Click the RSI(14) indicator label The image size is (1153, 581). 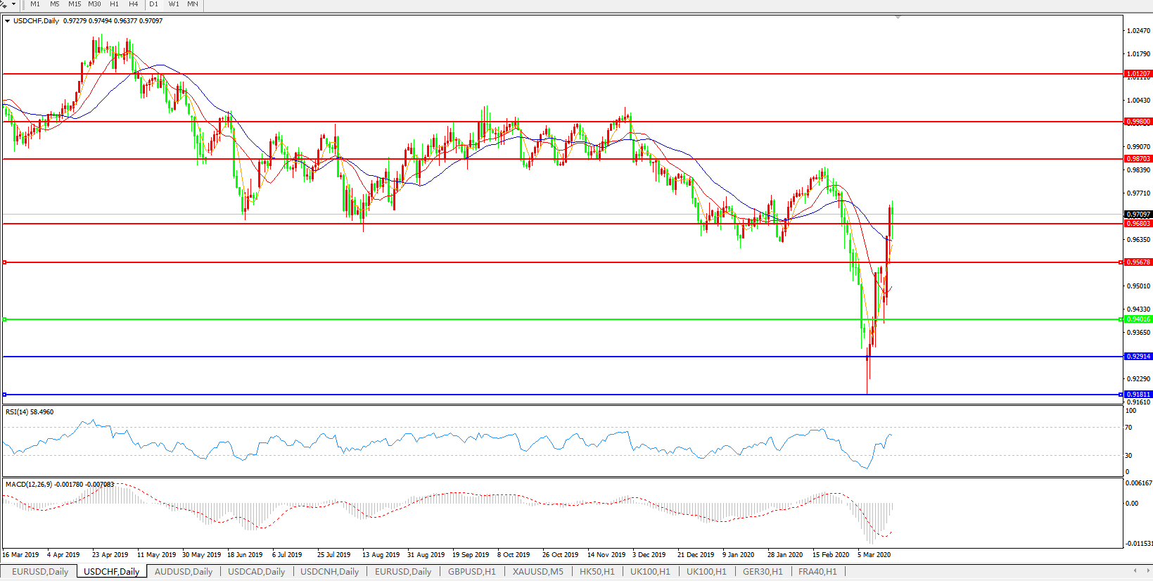point(30,412)
